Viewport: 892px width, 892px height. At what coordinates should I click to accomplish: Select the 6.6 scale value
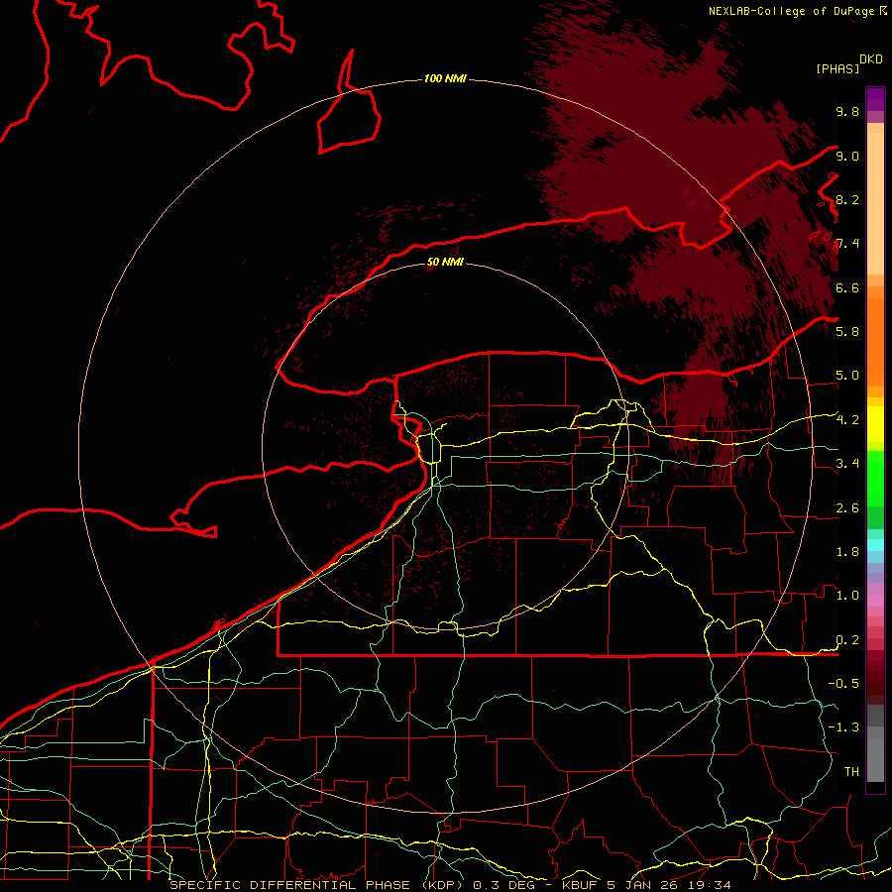coord(847,287)
